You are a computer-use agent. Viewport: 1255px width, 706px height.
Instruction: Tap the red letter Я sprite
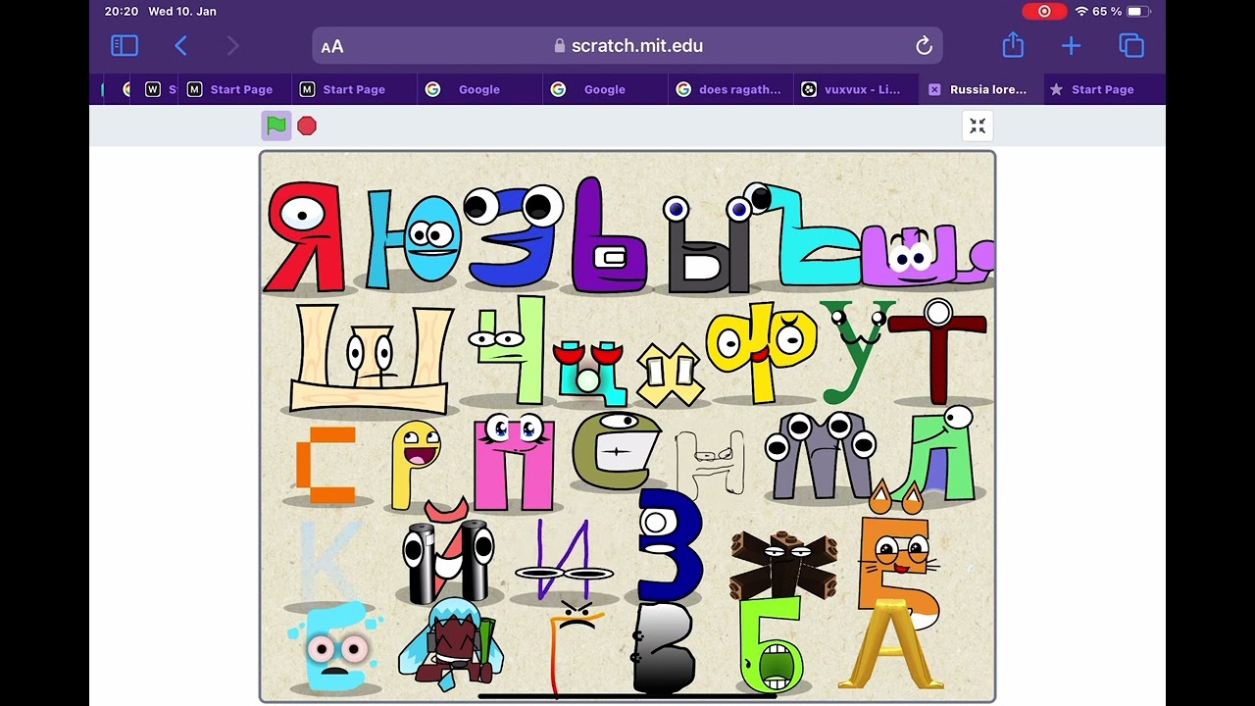305,236
